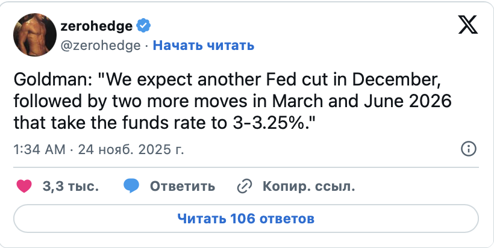Open the Читать 106 ответов button

tap(246, 217)
